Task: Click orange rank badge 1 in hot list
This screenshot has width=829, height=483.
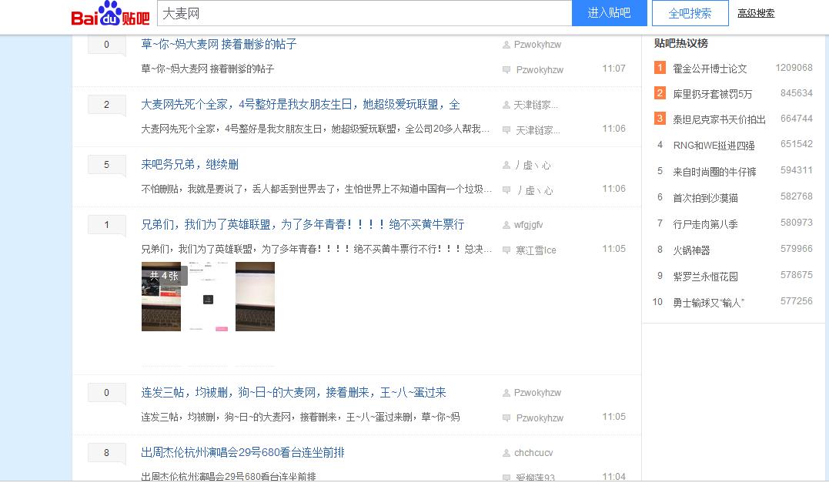Action: tap(660, 68)
